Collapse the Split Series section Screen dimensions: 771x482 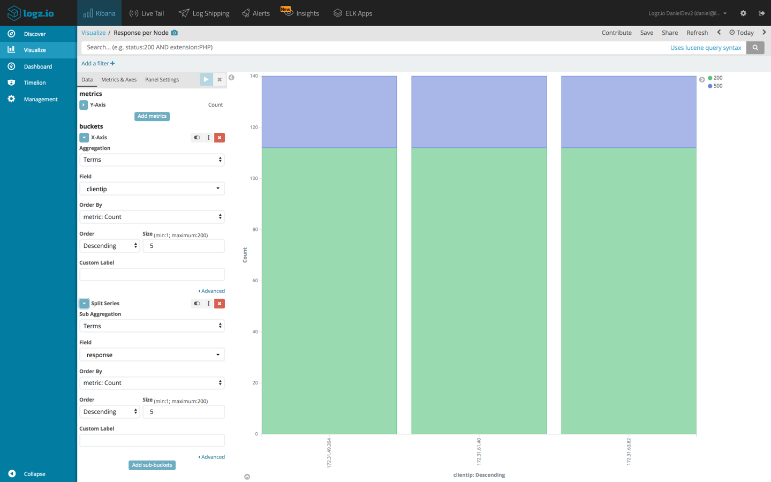84,304
